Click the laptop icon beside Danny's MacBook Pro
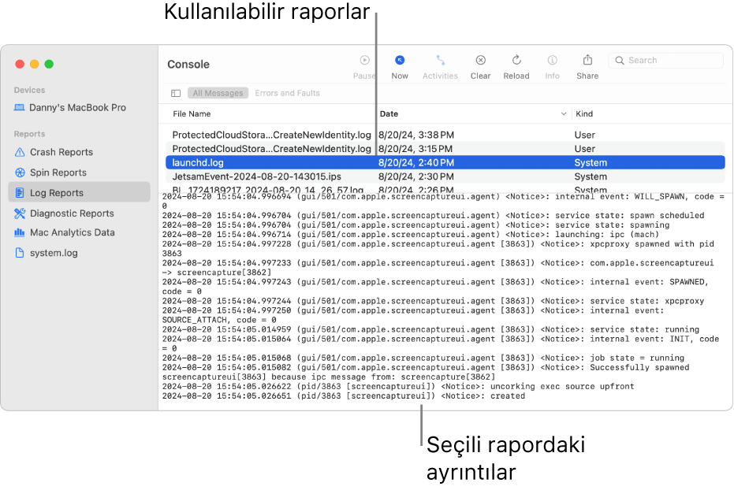The width and height of the screenshot is (734, 490). (x=19, y=108)
